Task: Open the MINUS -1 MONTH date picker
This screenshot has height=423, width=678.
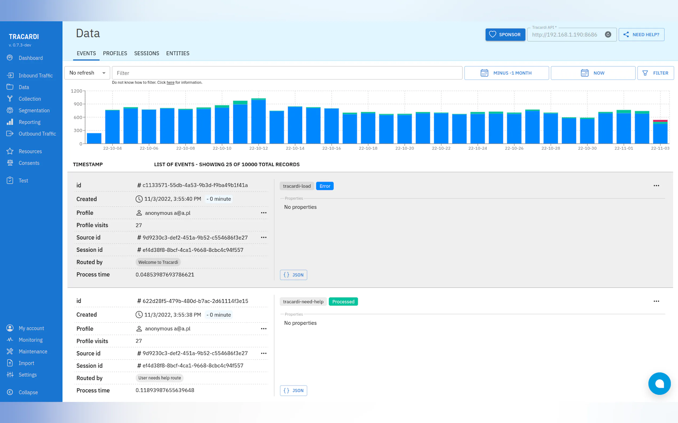Action: click(x=506, y=73)
